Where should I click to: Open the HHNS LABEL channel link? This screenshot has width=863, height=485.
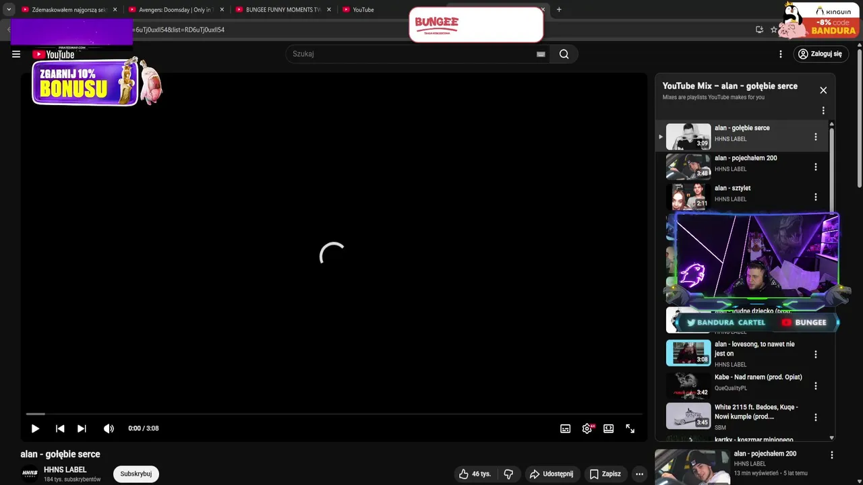pos(65,470)
